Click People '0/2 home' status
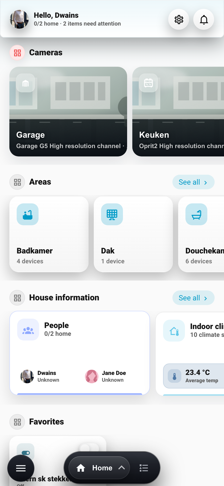This screenshot has height=486, width=224. pos(58,334)
